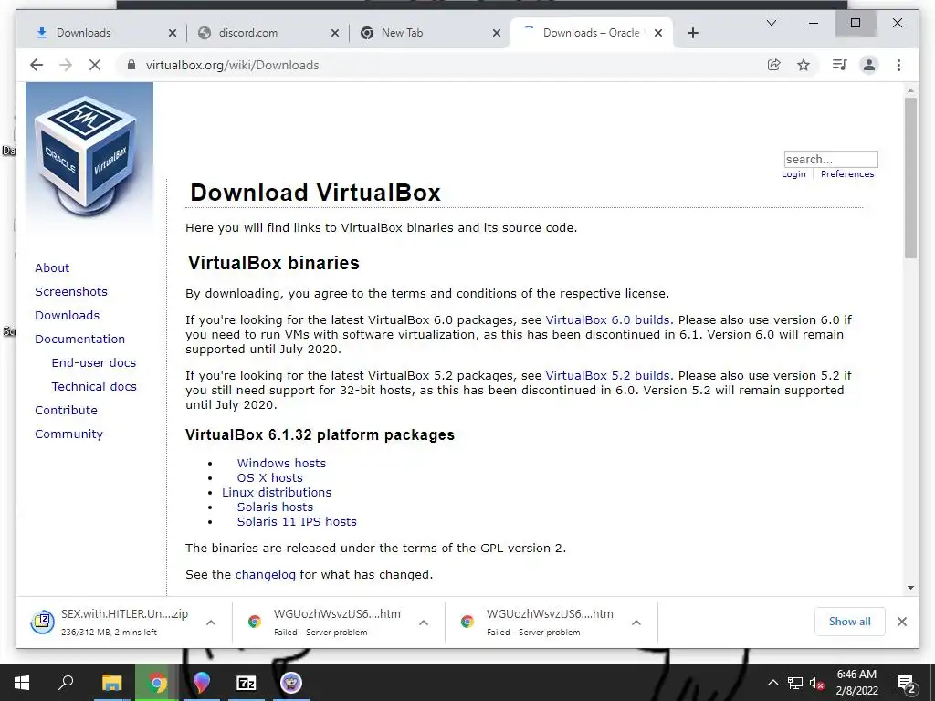
Task: Click the muted volume tray icon
Action: coord(816,683)
